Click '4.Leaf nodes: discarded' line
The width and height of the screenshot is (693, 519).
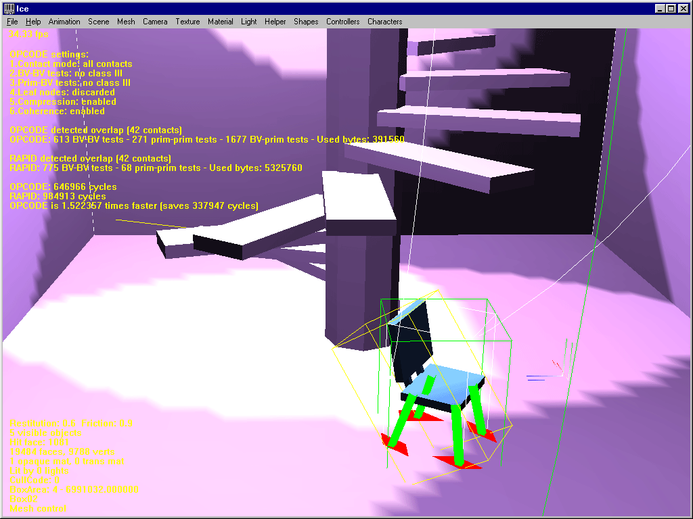click(x=62, y=92)
